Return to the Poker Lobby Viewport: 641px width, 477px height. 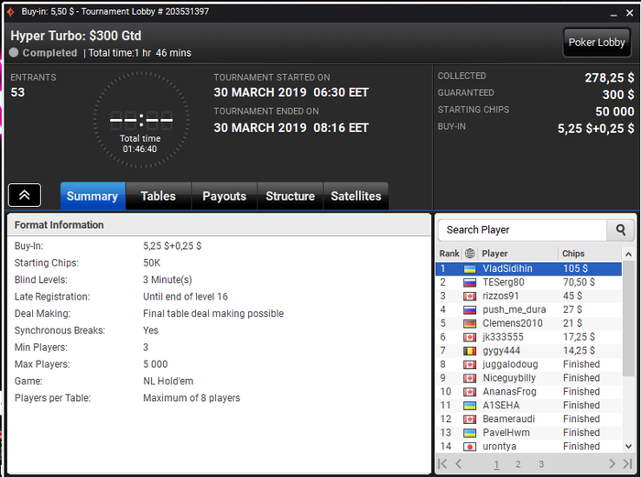click(x=596, y=42)
